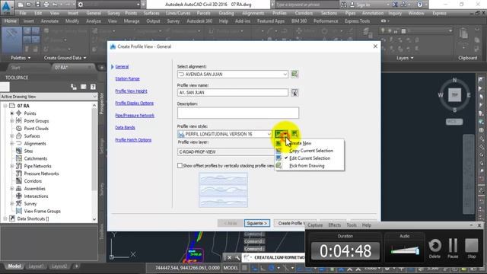This screenshot has height=274, width=487.
Task: Click the Surfaces icon in Prospector tree
Action: click(x=19, y=135)
